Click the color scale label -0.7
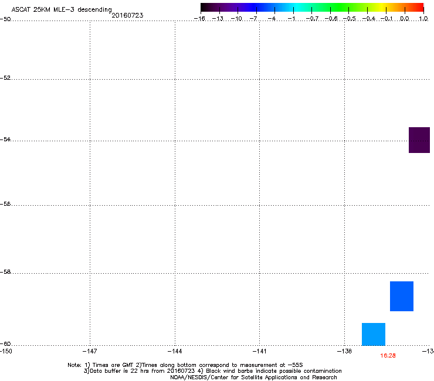Screen dimensions: 434x381 pyautogui.click(x=312, y=19)
